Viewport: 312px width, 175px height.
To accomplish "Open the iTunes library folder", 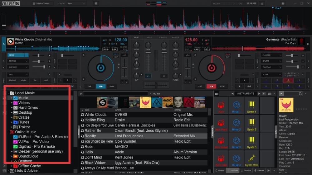I will 23,122.
